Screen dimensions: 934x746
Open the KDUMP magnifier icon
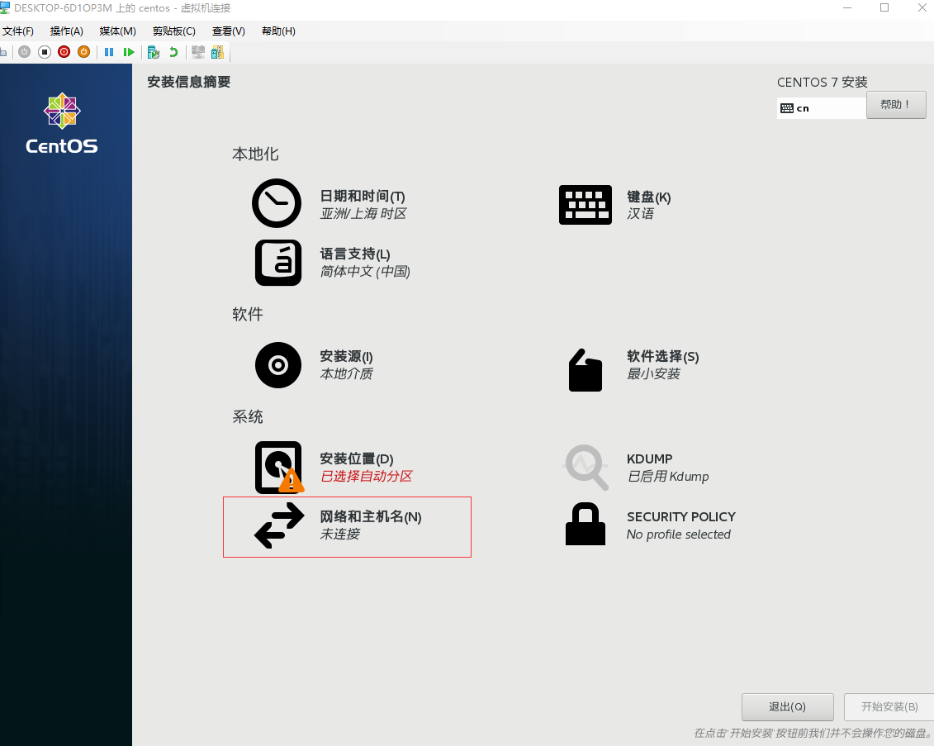pos(586,468)
